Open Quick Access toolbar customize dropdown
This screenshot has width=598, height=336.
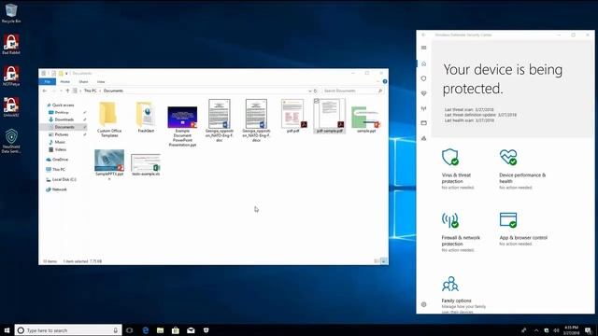[66, 73]
